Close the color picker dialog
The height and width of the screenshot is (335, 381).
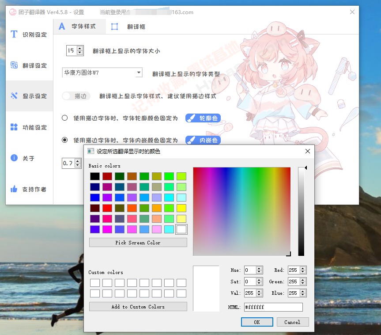307,151
